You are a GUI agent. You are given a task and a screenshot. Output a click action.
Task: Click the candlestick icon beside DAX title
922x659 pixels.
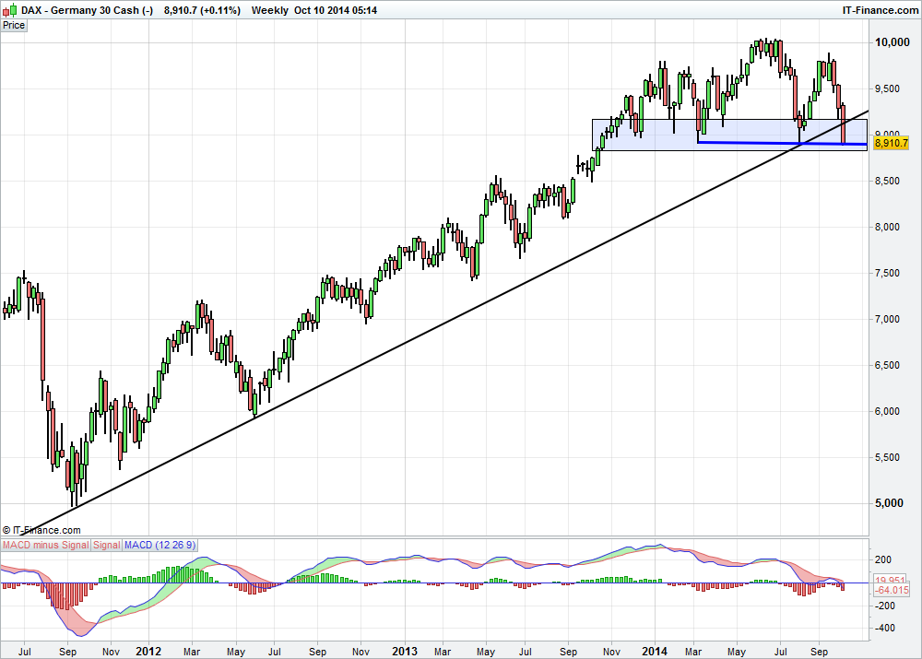click(x=9, y=10)
